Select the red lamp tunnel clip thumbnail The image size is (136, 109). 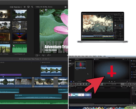20,37
